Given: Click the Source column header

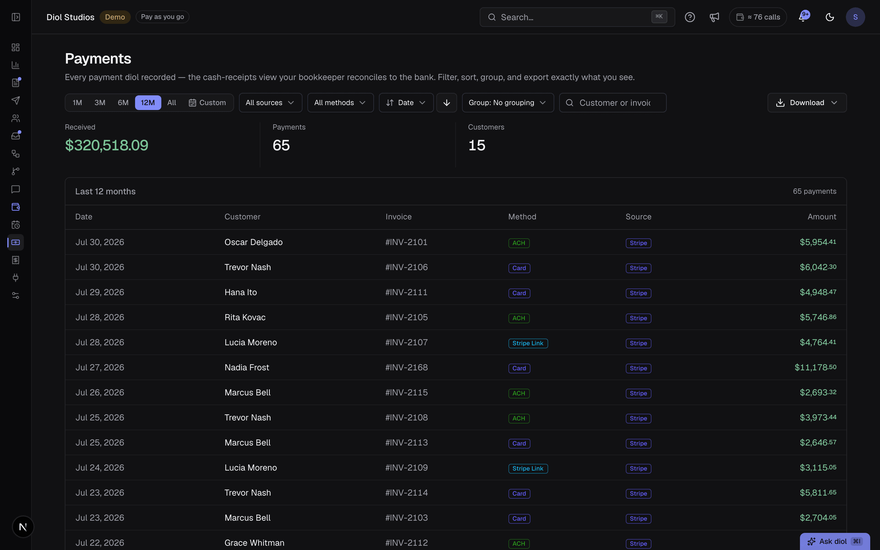Looking at the screenshot, I should pyautogui.click(x=639, y=217).
